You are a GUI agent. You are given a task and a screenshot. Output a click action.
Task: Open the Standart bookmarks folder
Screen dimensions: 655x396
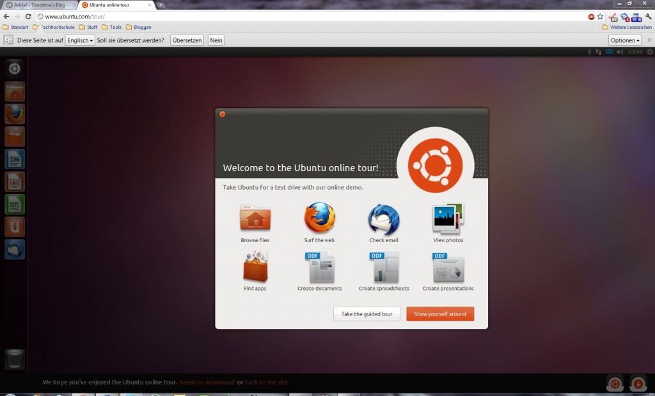(15, 27)
